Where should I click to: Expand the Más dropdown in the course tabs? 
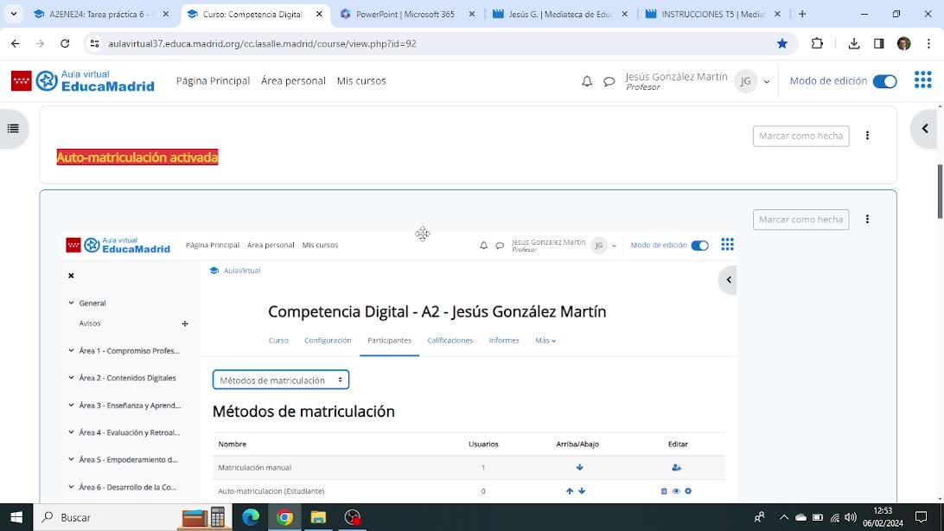tap(545, 341)
